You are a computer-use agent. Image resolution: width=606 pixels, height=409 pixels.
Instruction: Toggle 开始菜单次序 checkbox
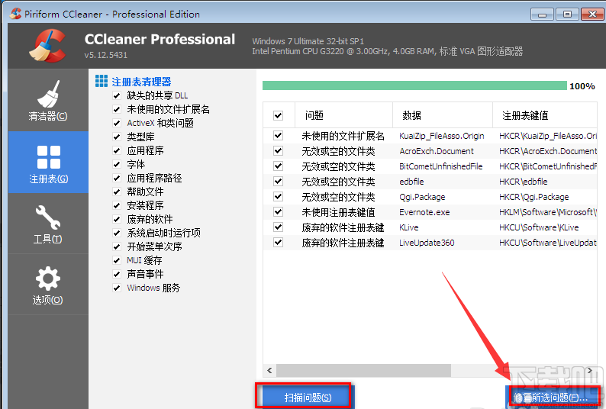click(117, 246)
